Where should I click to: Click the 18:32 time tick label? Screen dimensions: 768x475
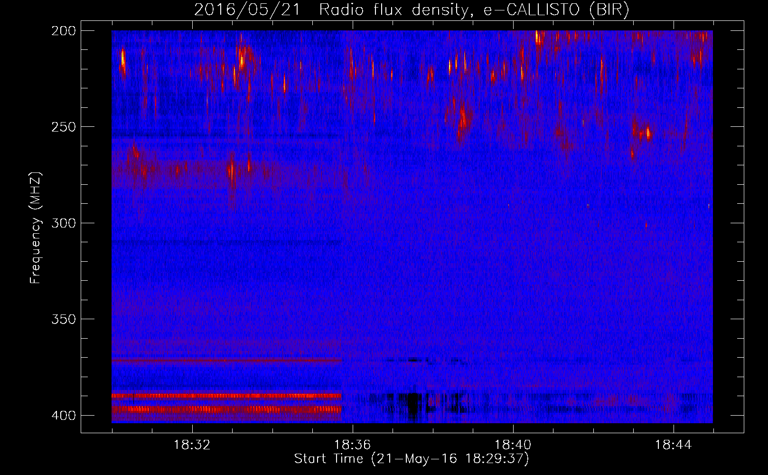(192, 445)
